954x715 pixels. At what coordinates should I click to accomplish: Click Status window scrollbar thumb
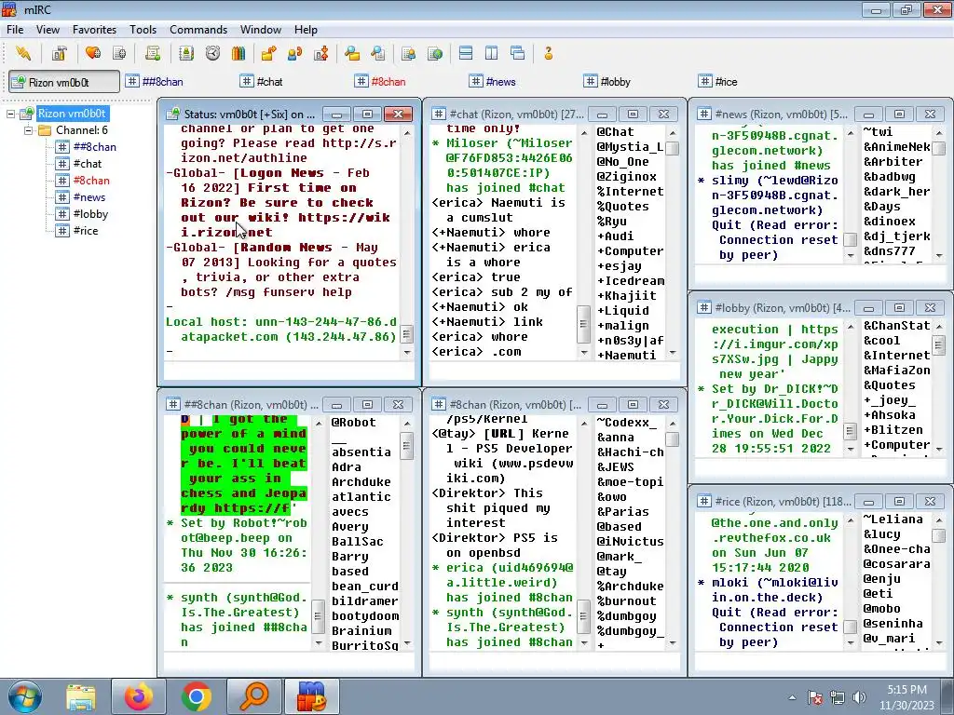pyautogui.click(x=407, y=334)
